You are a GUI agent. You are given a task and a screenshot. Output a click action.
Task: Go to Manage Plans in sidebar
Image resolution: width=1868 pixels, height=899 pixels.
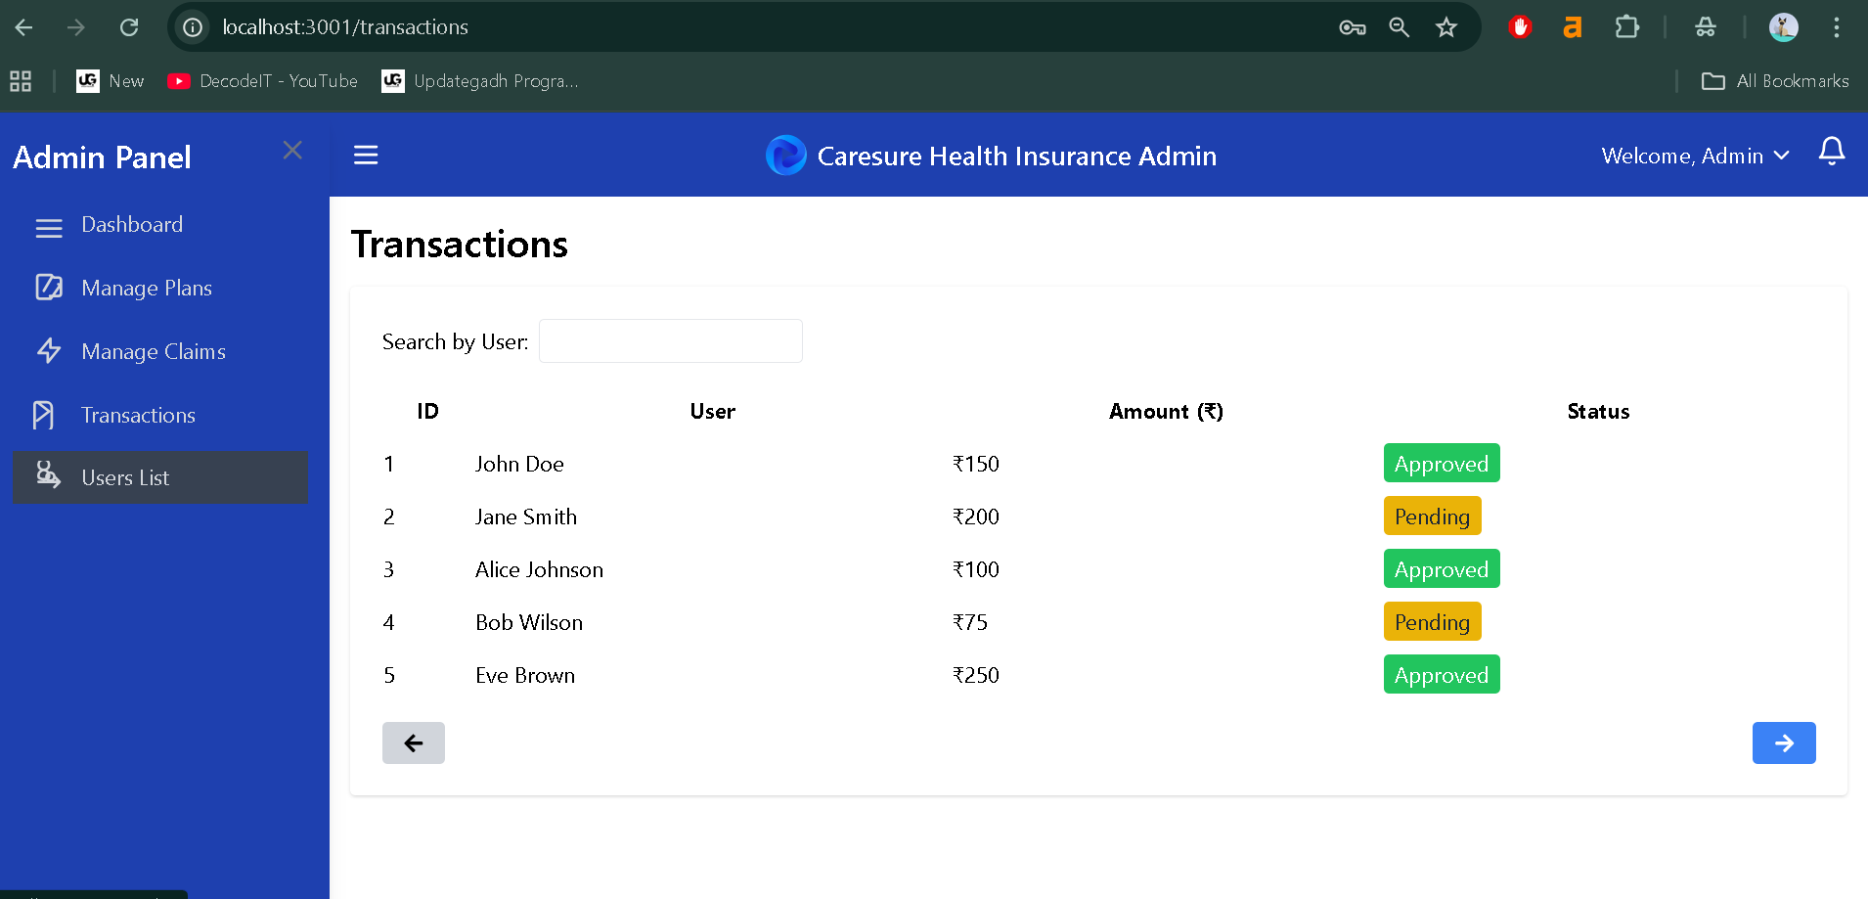pyautogui.click(x=146, y=289)
